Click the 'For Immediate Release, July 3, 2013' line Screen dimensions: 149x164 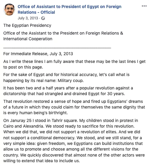click(x=38, y=54)
